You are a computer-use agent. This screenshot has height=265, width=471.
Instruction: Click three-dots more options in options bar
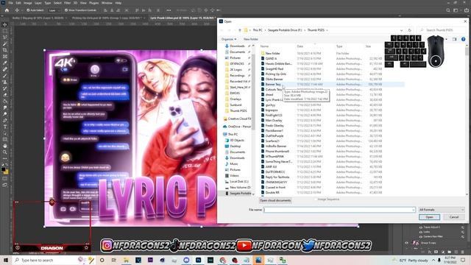(169, 10)
